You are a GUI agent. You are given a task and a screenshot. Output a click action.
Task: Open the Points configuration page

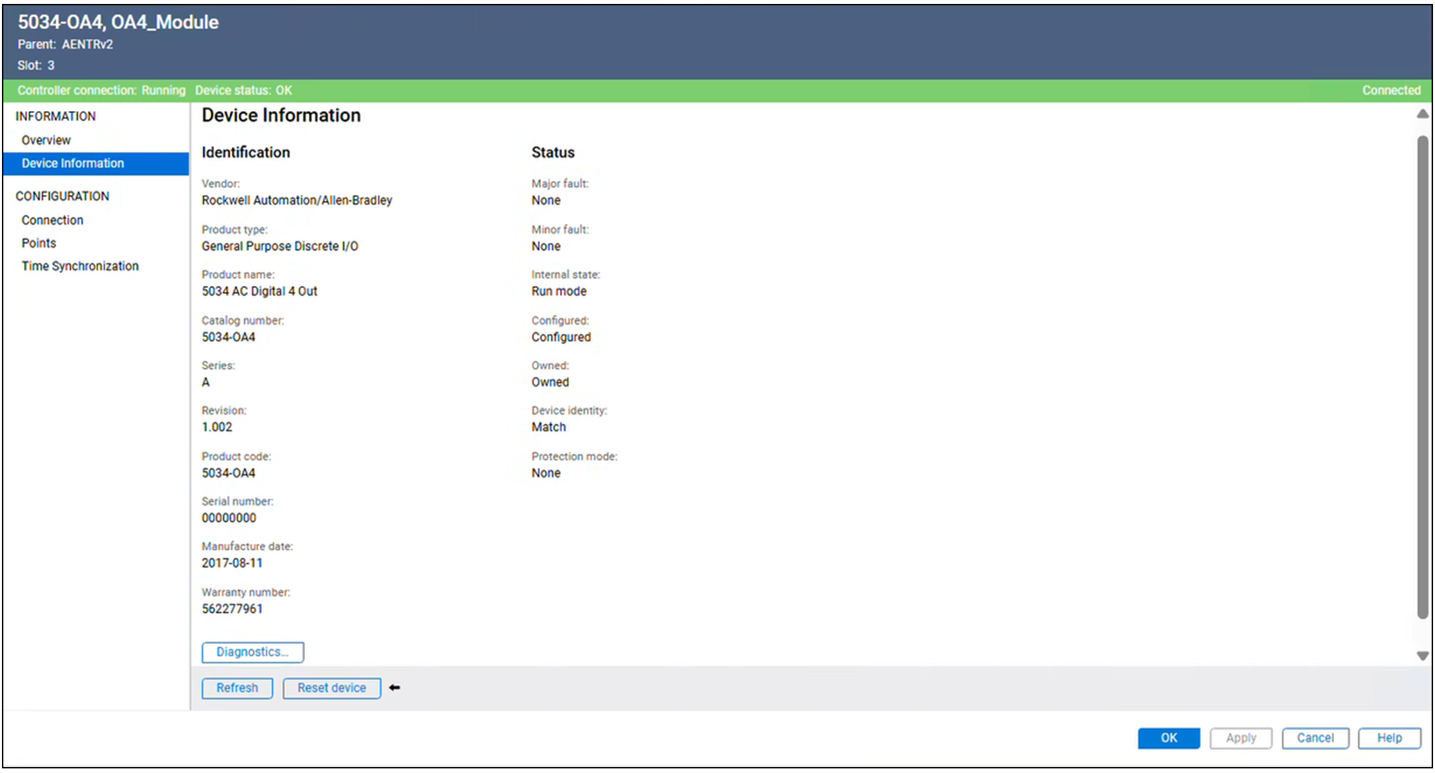click(38, 243)
